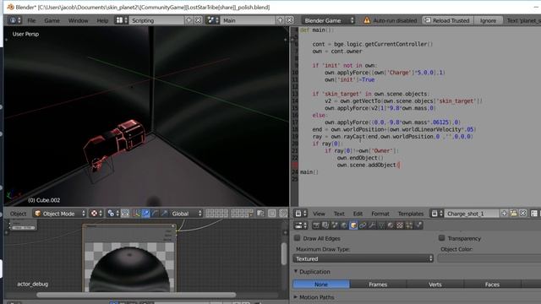Viewport: 541px width, 304px height.
Task: Open the Physics properties tab icon
Action: 418,225
